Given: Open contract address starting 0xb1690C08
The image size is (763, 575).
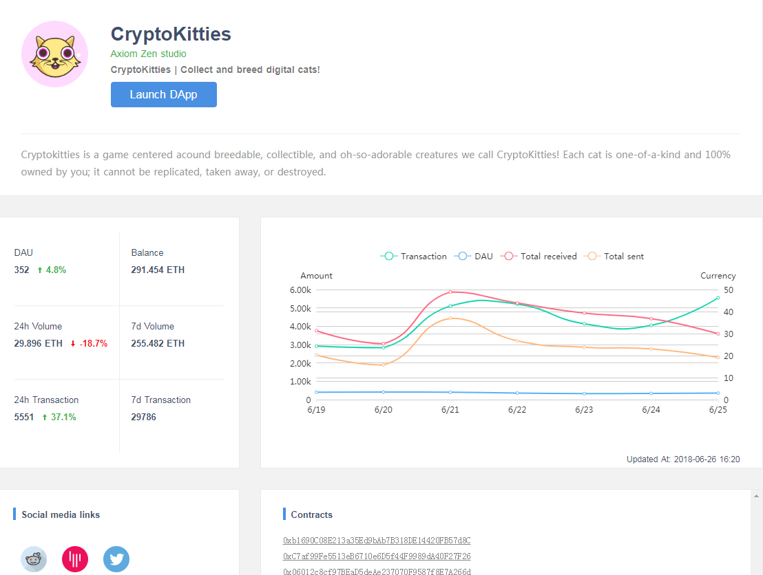Looking at the screenshot, I should [x=377, y=541].
